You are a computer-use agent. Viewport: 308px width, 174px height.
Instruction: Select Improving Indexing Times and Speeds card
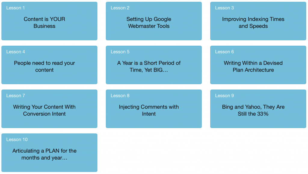pos(258,21)
